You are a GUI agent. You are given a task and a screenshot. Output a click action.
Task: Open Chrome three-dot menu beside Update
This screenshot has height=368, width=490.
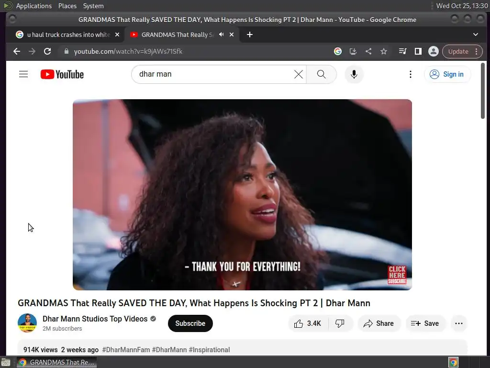(x=477, y=51)
